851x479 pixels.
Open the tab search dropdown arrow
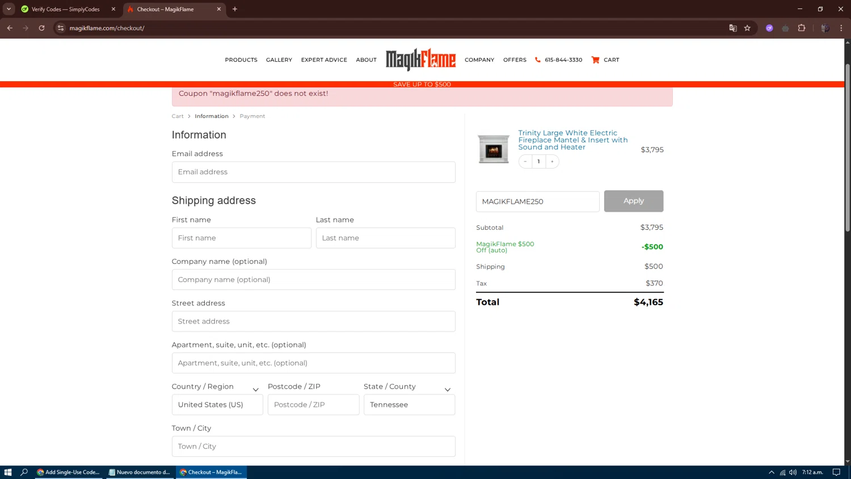click(x=9, y=9)
